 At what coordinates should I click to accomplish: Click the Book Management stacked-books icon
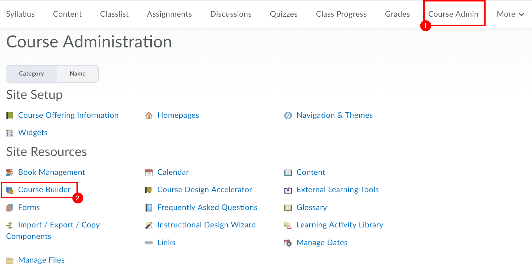click(9, 172)
